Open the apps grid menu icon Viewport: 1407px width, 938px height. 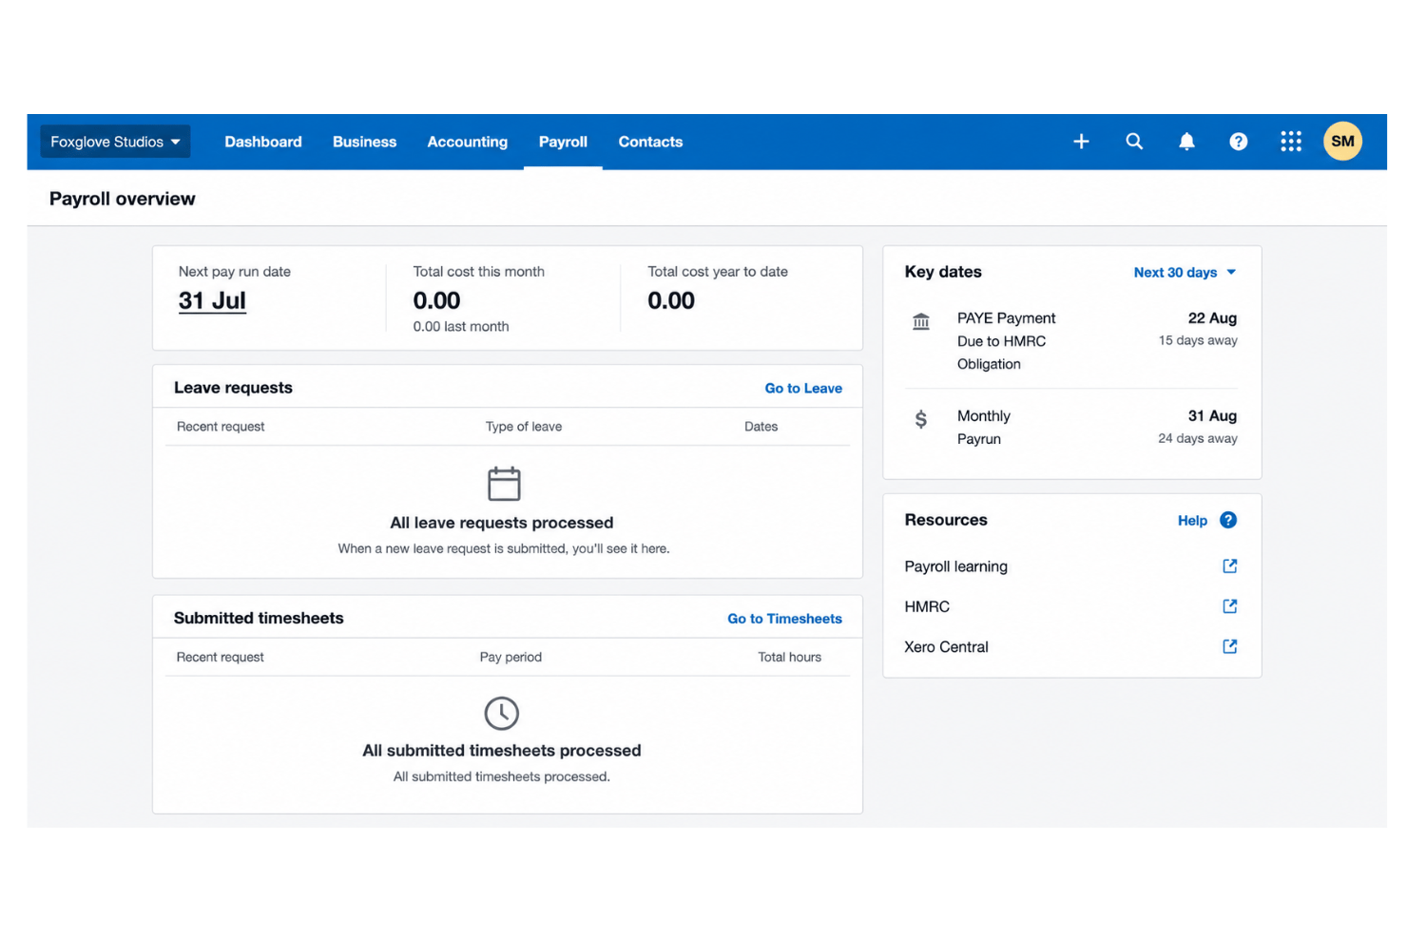pyautogui.click(x=1290, y=142)
